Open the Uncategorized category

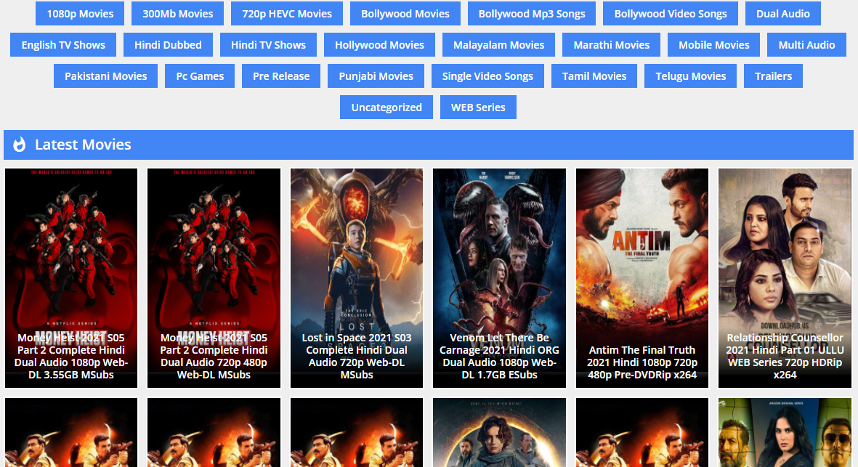pos(386,107)
